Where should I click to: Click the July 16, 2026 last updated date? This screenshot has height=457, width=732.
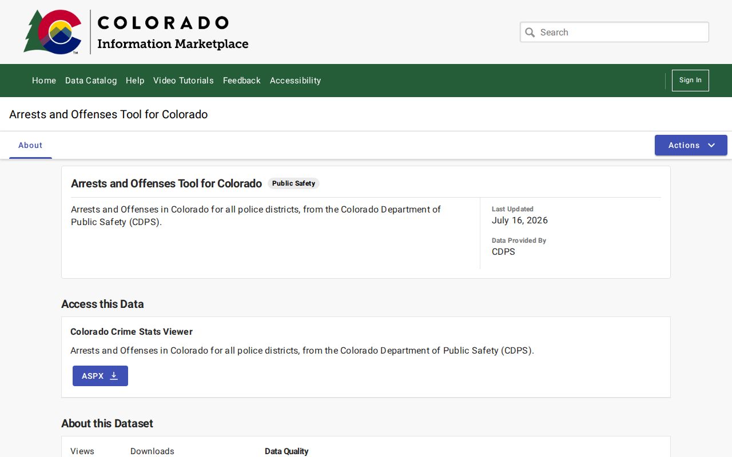[x=520, y=220]
